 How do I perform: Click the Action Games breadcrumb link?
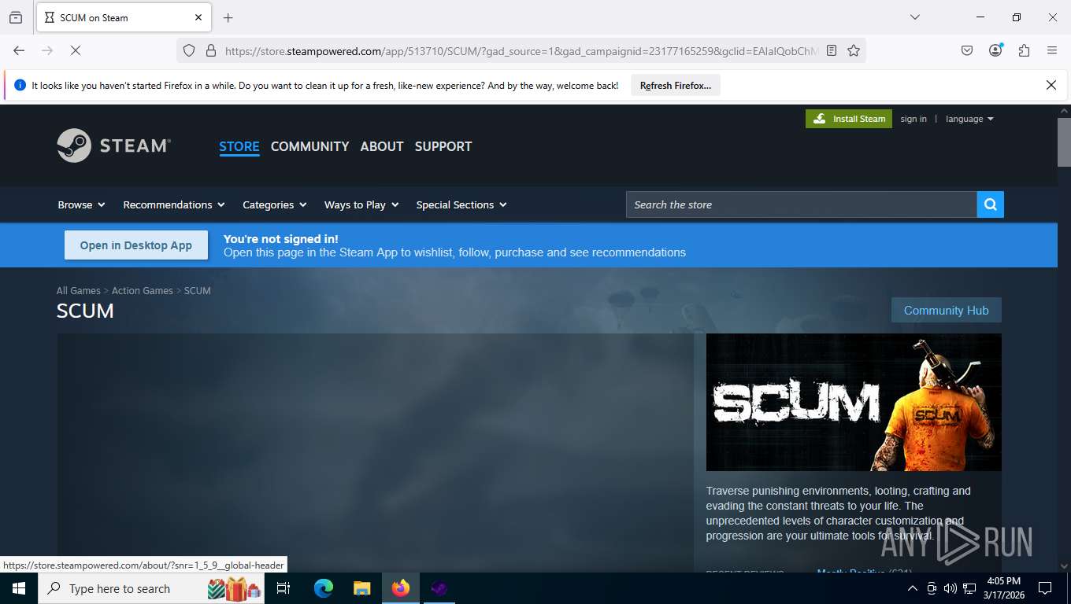coord(143,291)
